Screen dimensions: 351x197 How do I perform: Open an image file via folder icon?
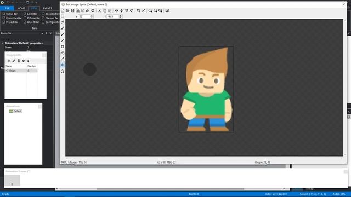coord(67,10)
